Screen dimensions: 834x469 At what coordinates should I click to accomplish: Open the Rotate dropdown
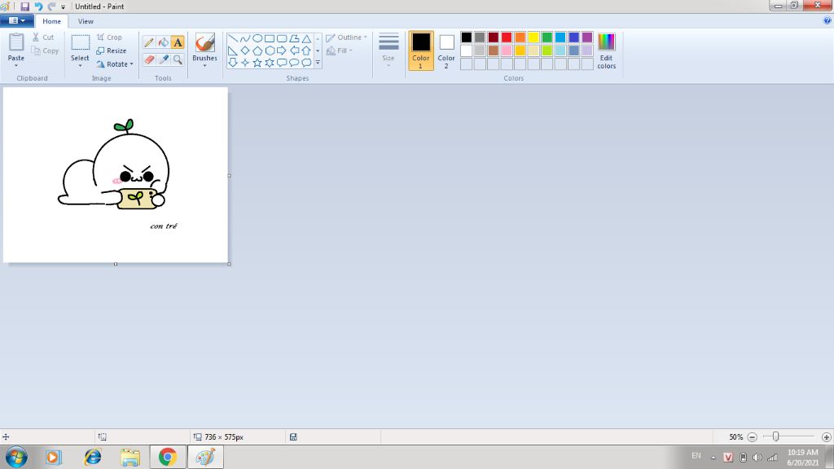coord(115,64)
